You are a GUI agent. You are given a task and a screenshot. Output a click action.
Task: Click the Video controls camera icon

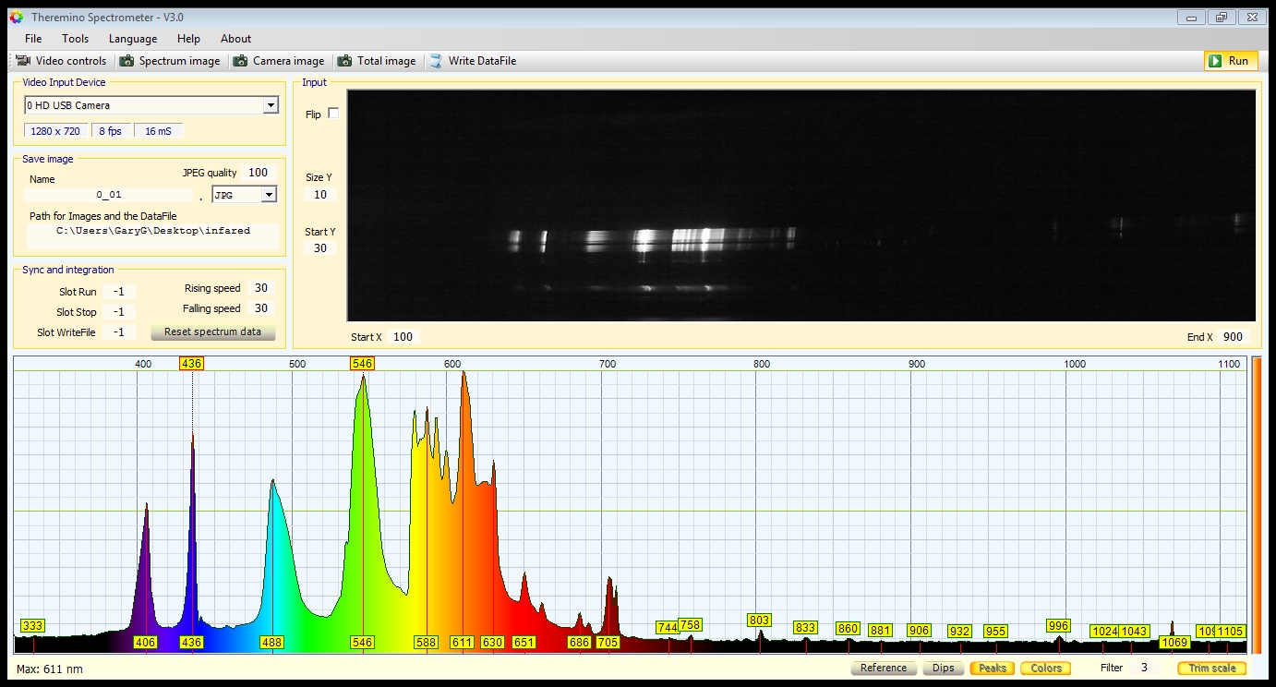(24, 61)
